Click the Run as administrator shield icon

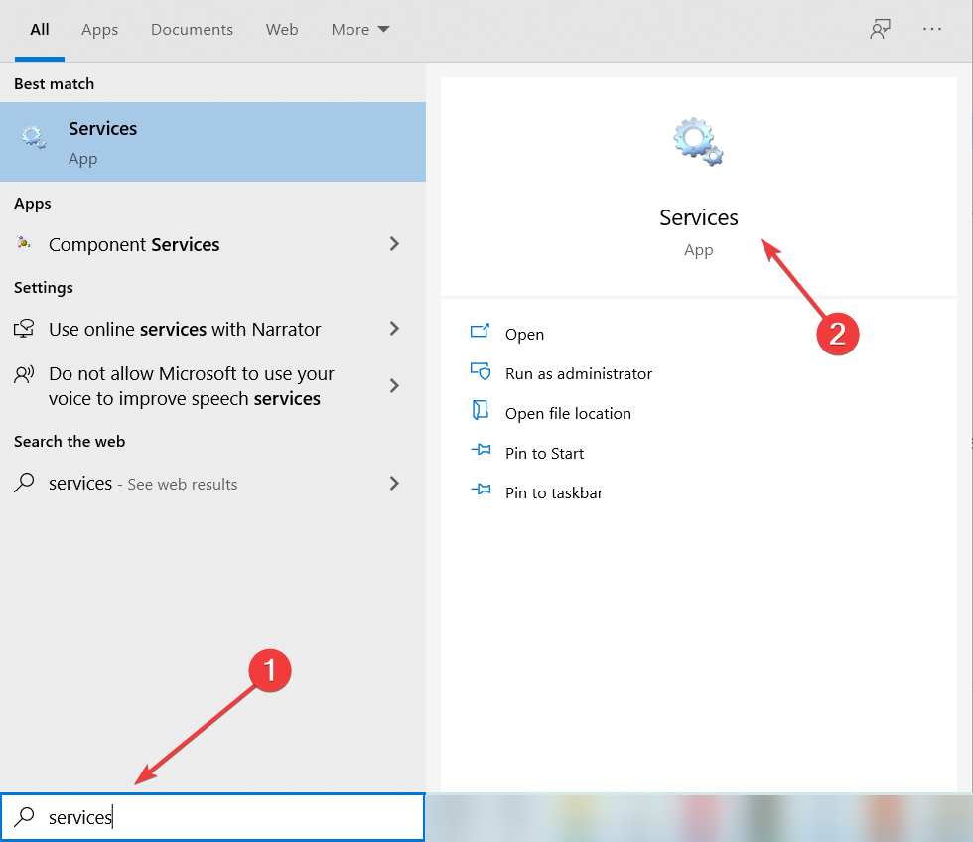481,371
